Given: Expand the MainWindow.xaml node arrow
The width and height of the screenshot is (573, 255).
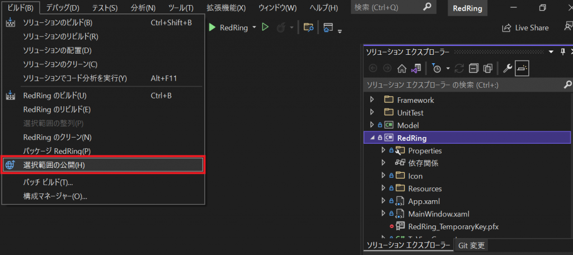Looking at the screenshot, I should 383,214.
